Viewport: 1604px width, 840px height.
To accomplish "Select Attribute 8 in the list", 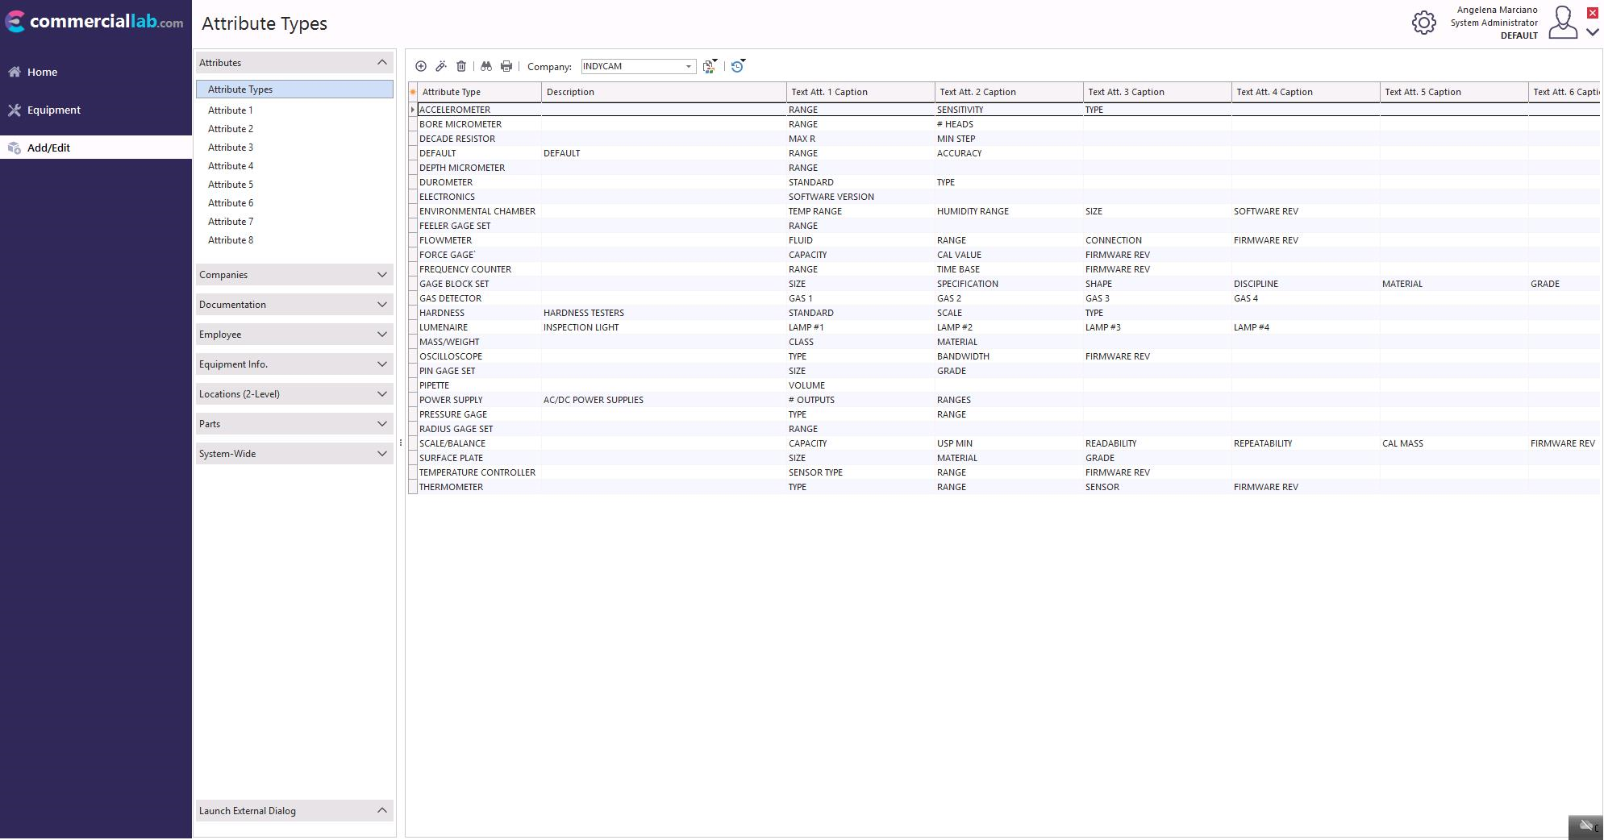I will [231, 240].
